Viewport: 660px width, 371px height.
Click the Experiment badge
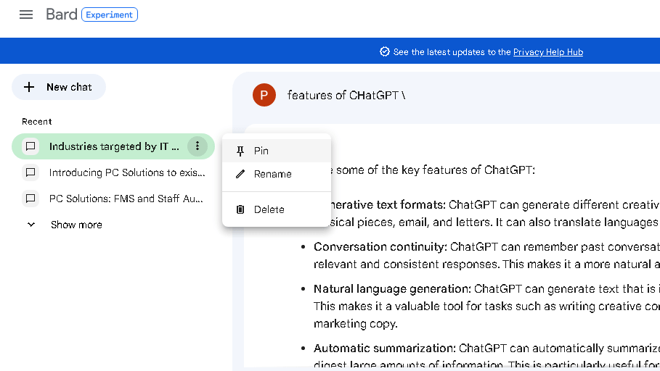pyautogui.click(x=110, y=14)
